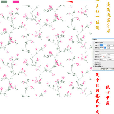Click the document height input field

[x=103, y=57]
